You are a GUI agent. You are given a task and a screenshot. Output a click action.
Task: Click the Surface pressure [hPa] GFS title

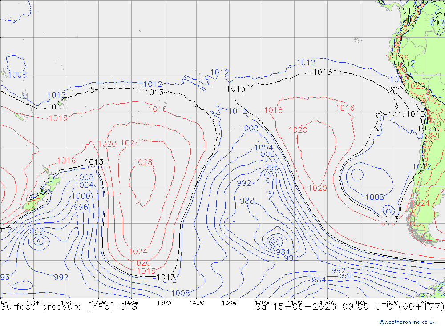click(x=69, y=307)
